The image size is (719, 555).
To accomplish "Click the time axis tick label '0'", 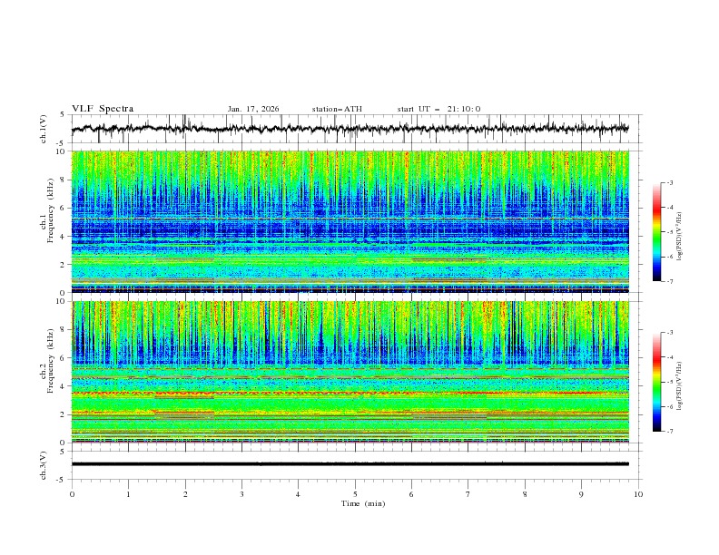I will pos(72,494).
